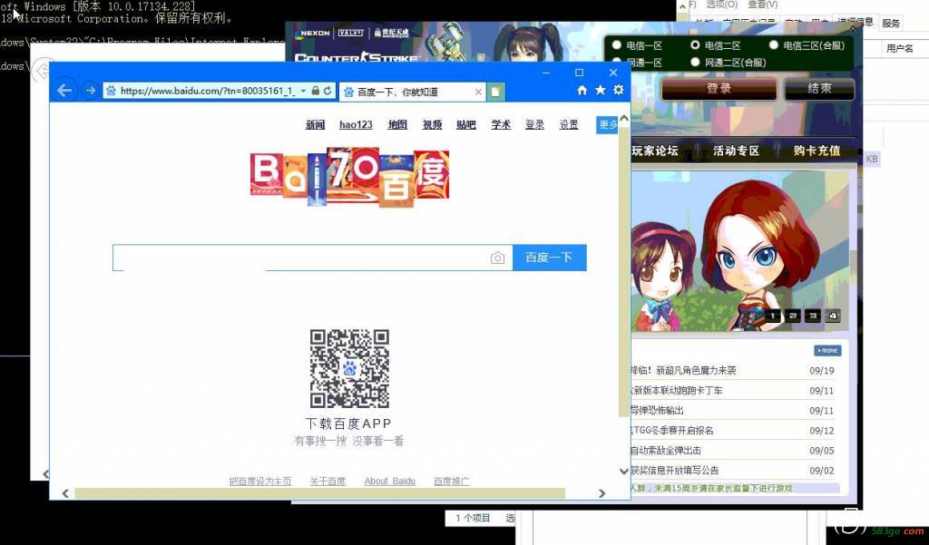Image resolution: width=929 pixels, height=545 pixels.
Task: Show banner slide 2 in launcher
Action: [x=793, y=316]
